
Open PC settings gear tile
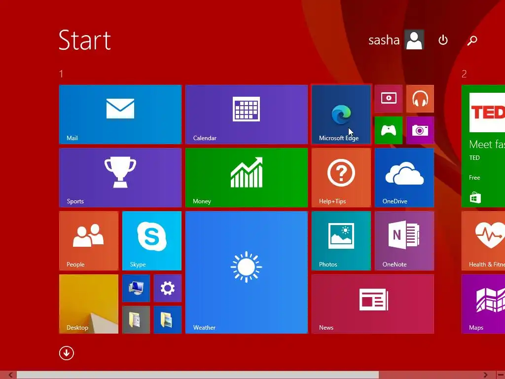pyautogui.click(x=168, y=288)
